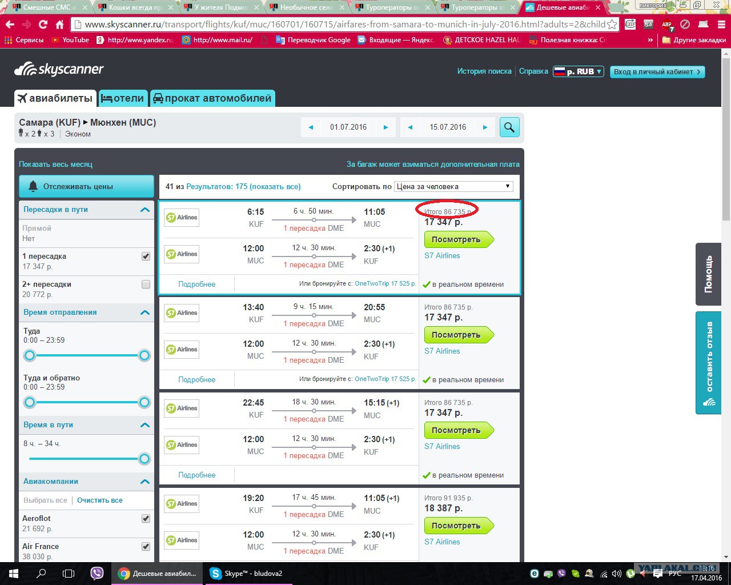Viewport: 731px width, 585px height.
Task: Open the Action Center notifications icon
Action: [658, 574]
